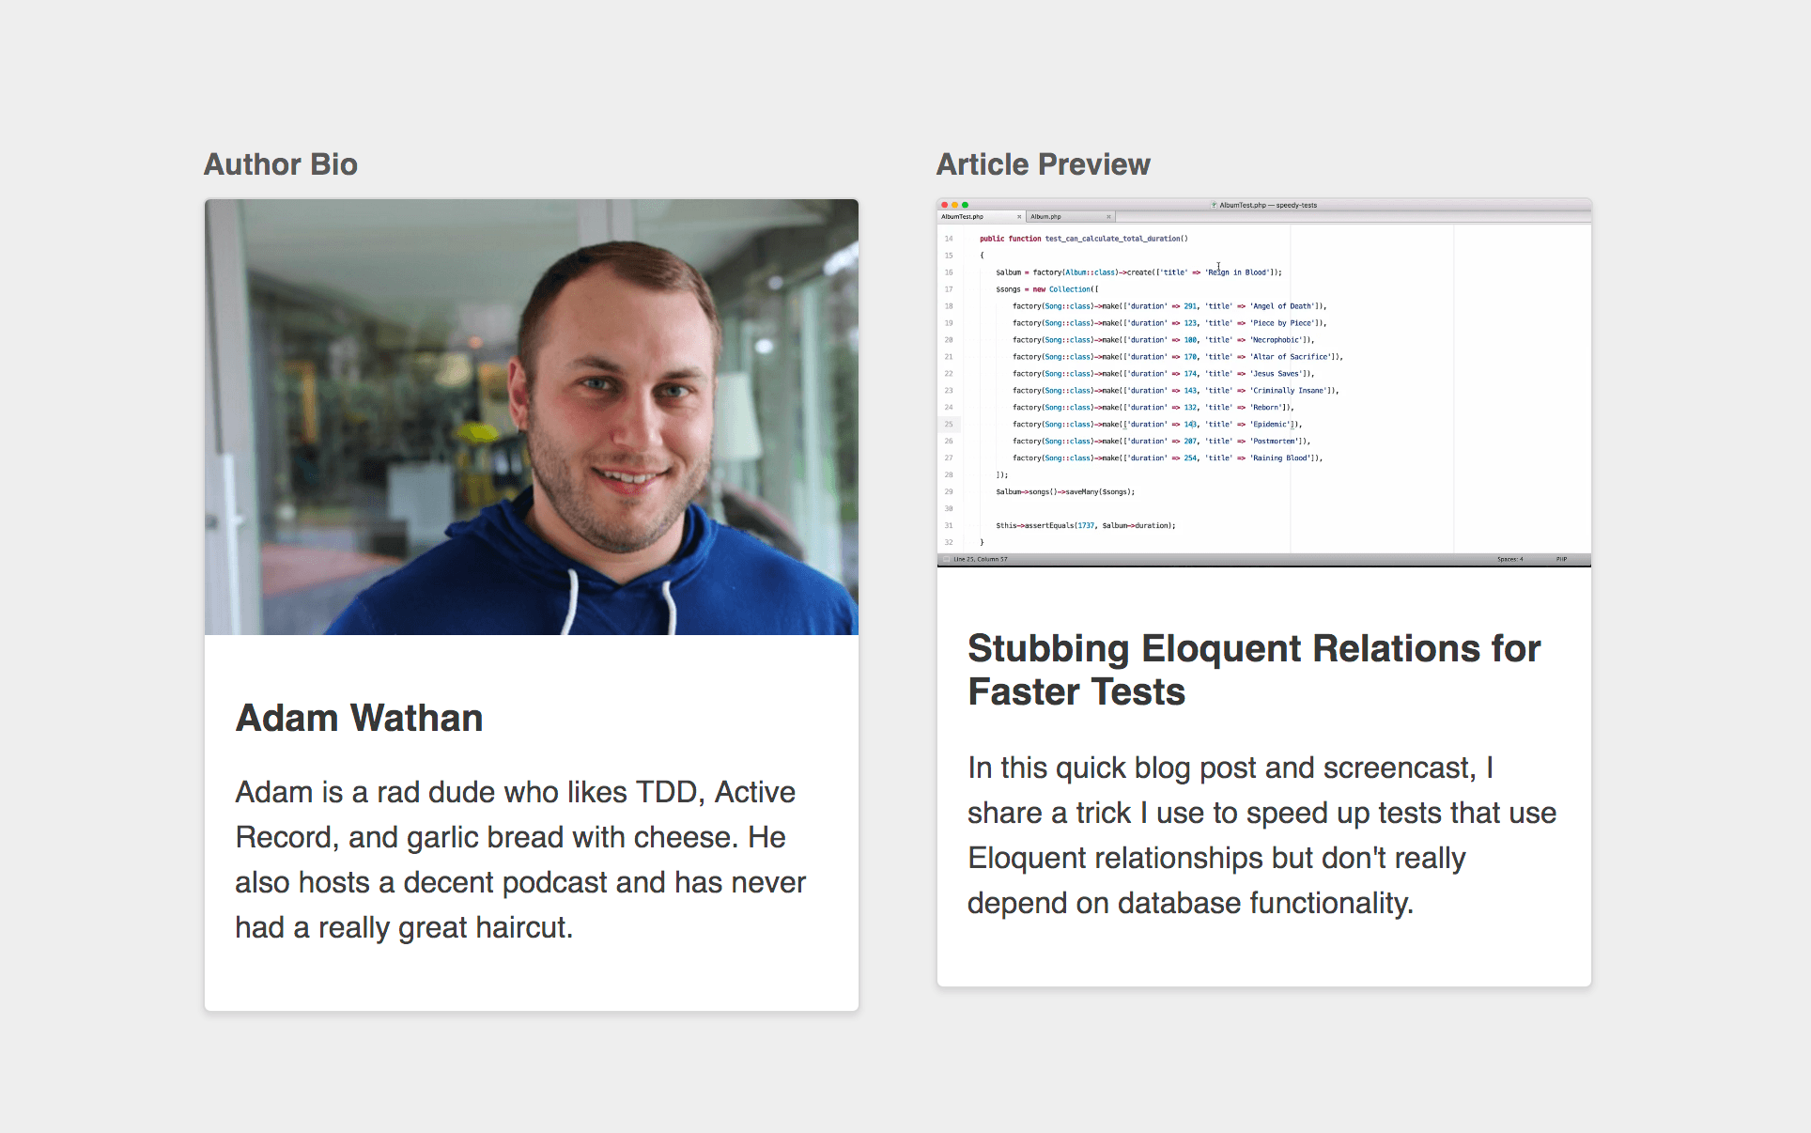Select the AlbumTest.php tab

[963, 217]
